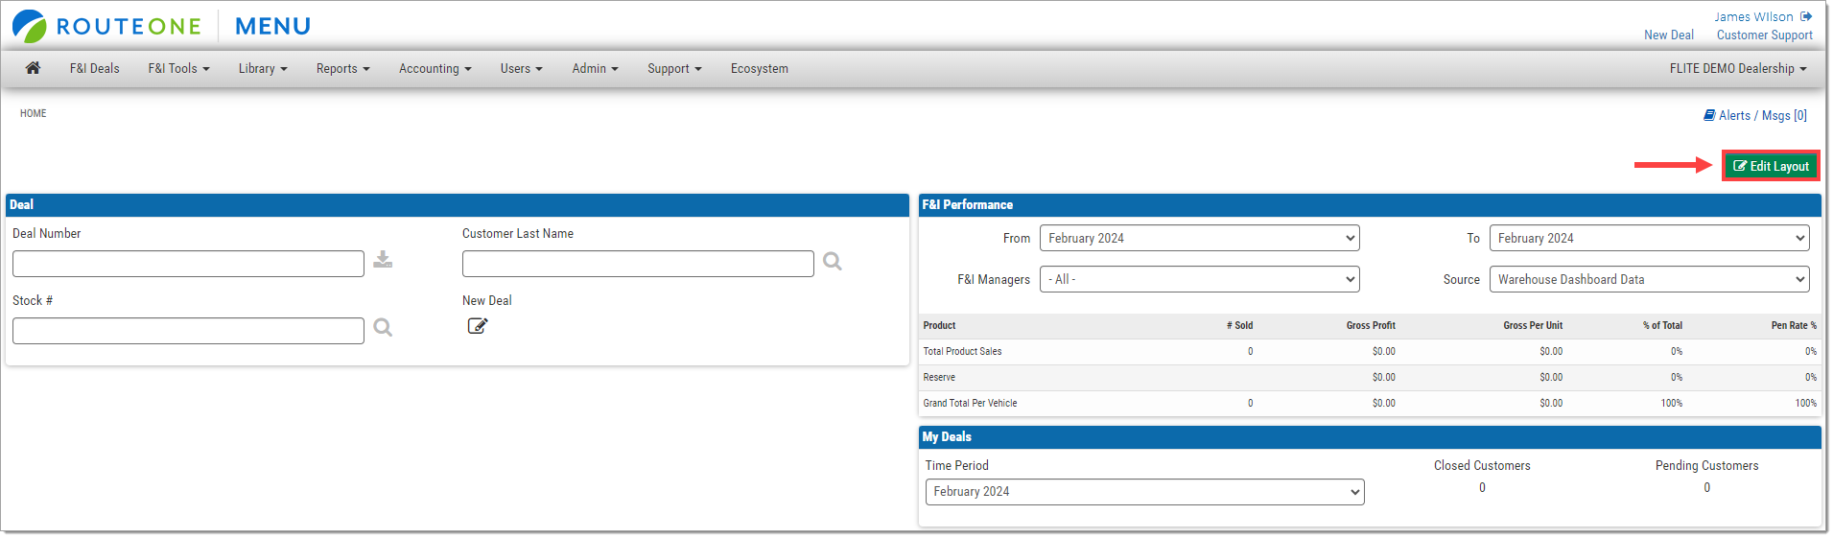This screenshot has height=538, width=1833.
Task: Open Alerts / Msgs [0] link
Action: (1763, 115)
